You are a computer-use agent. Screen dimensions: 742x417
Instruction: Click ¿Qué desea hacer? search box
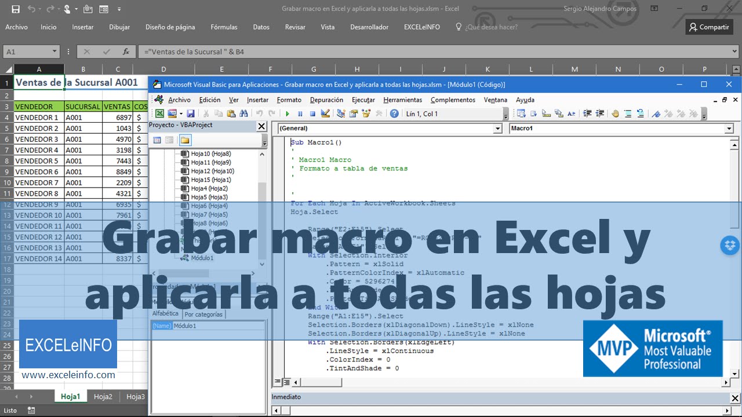click(x=486, y=27)
